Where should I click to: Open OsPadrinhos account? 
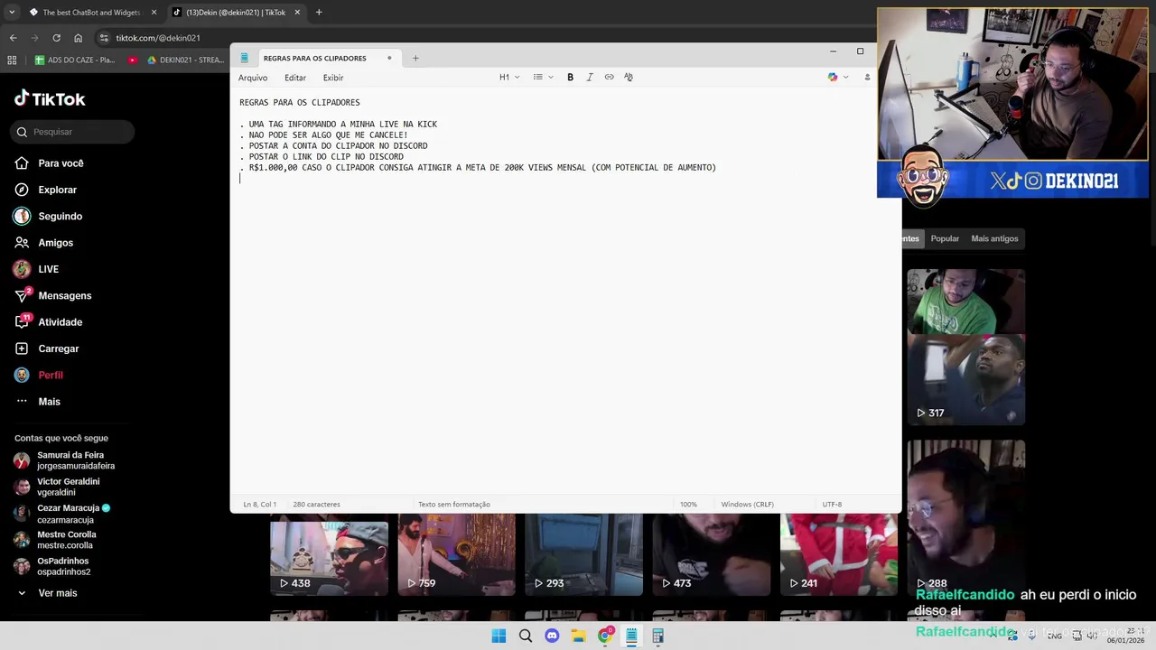pos(52,566)
